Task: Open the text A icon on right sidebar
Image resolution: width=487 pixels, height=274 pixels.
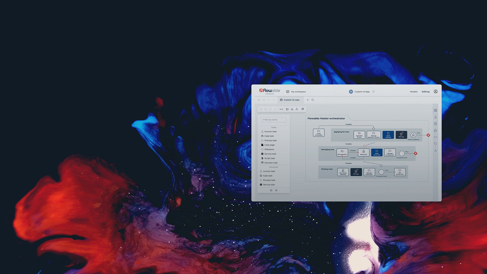Action: pos(436,151)
